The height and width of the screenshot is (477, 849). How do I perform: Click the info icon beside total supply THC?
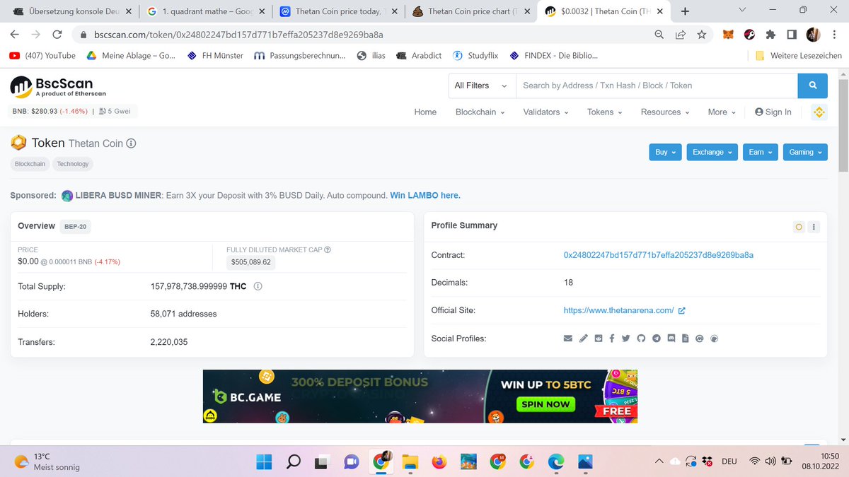[258, 287]
